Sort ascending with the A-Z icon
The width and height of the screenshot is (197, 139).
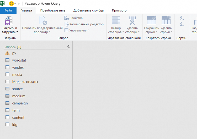click(x=182, y=18)
